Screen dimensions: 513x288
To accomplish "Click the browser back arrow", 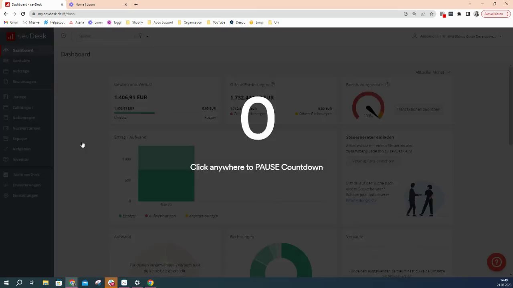I will point(6,14).
